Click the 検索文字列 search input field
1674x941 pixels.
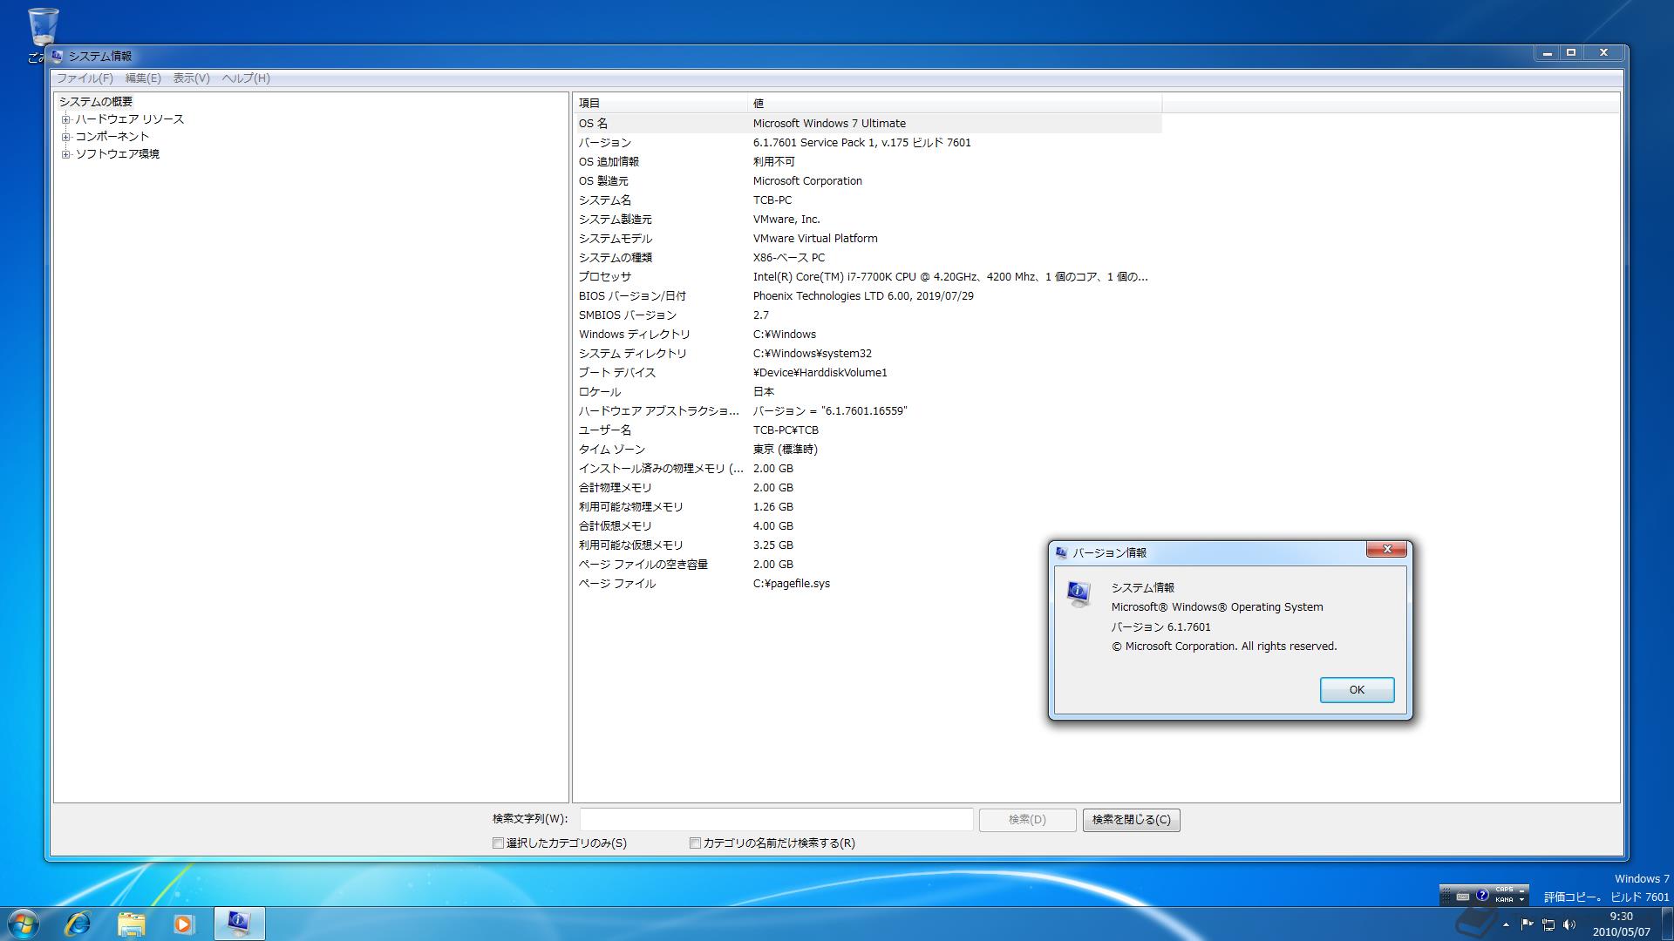point(776,819)
